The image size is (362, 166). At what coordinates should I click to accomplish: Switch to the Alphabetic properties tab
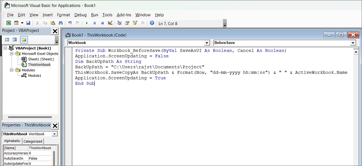click(12, 141)
